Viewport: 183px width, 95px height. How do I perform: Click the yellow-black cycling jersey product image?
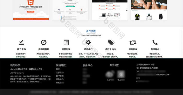coord(137,17)
